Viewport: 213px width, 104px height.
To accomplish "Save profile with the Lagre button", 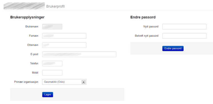I will [47, 95].
